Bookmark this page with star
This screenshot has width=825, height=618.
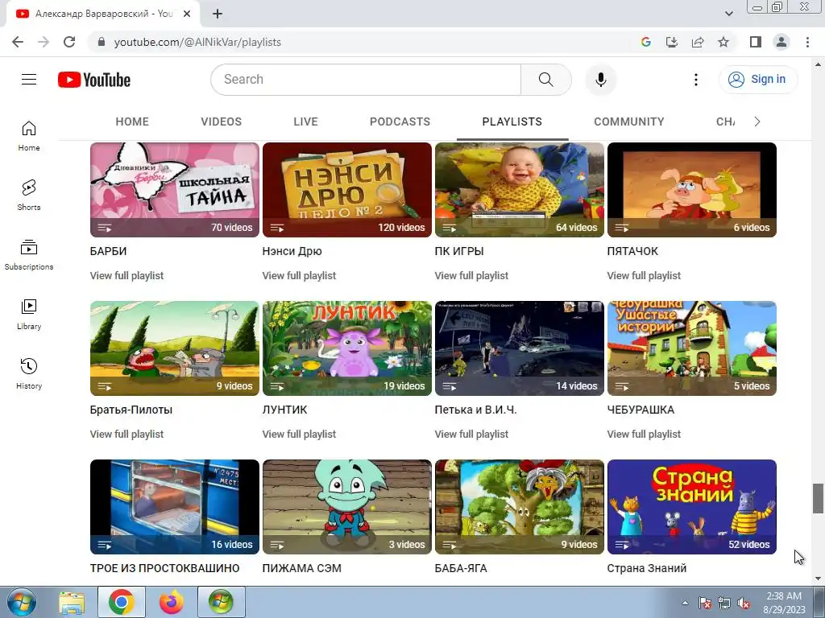coord(723,42)
